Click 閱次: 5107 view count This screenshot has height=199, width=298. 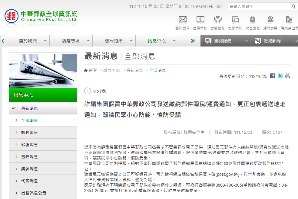click(x=272, y=132)
